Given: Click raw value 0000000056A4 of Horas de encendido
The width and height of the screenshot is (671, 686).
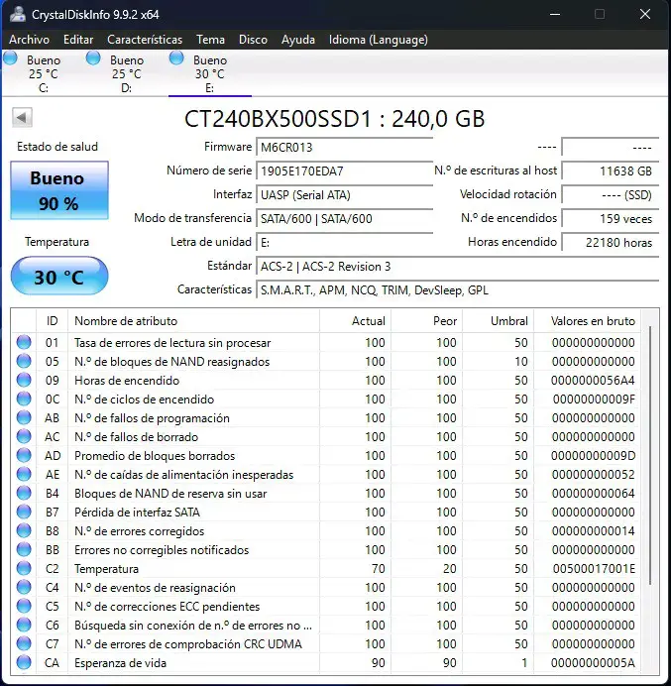Looking at the screenshot, I should pos(593,381).
